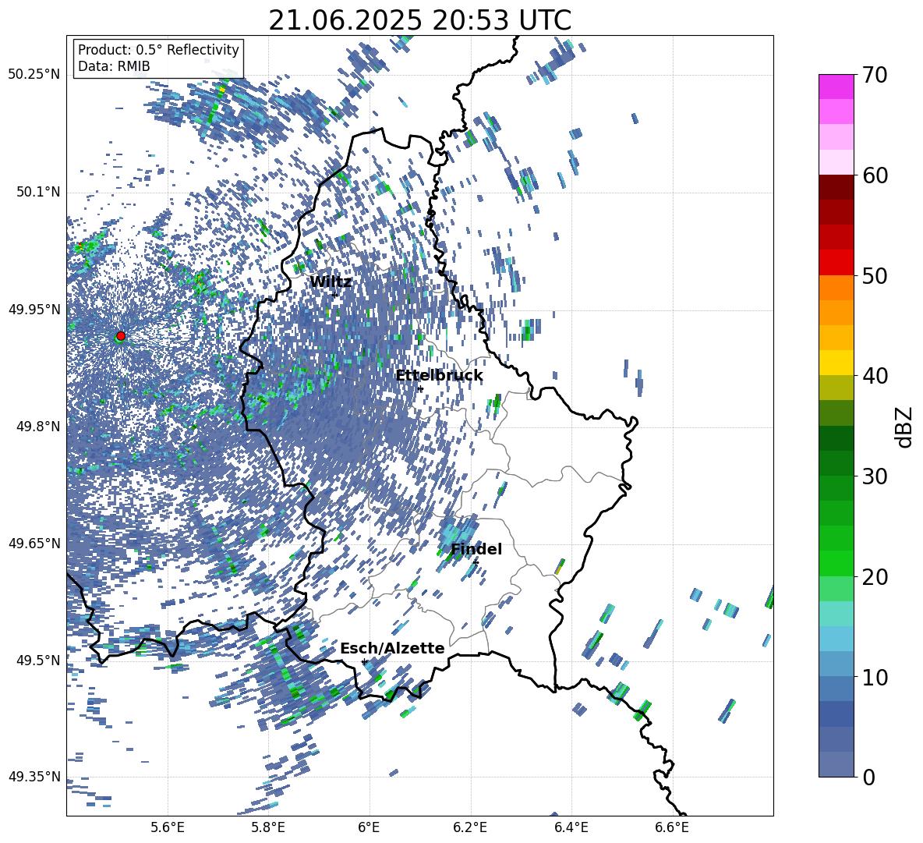The image size is (923, 843).
Task: Pick the bright red colorbar segment at 50 dBZ
Action: [836, 262]
